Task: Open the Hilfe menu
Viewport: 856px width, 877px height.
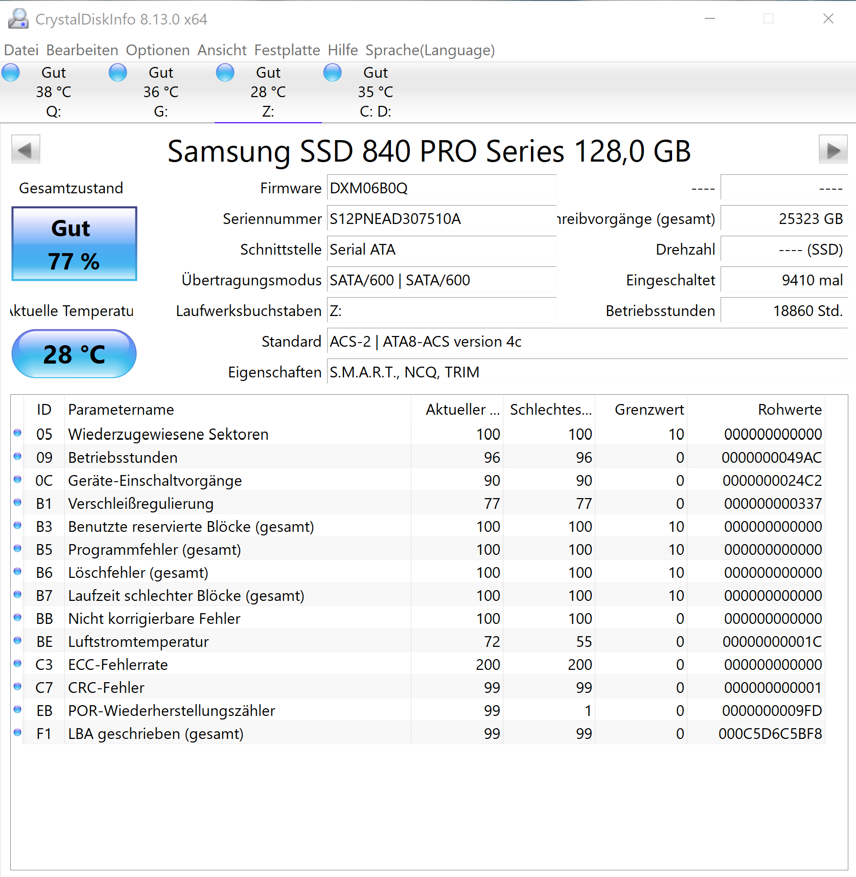Action: (x=343, y=50)
